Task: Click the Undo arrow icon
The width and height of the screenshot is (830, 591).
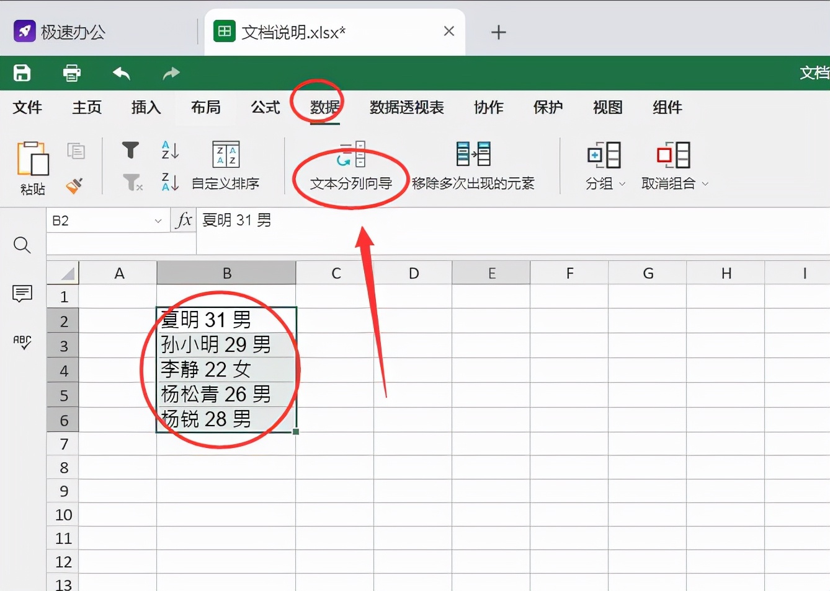Action: pyautogui.click(x=122, y=73)
